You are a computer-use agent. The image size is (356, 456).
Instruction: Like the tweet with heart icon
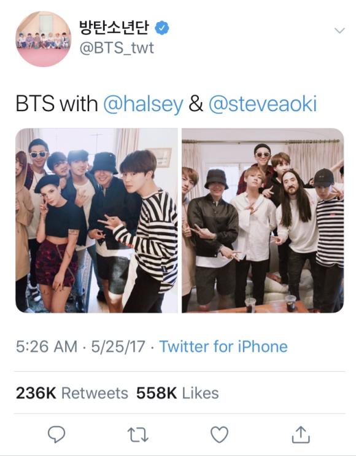(x=219, y=434)
